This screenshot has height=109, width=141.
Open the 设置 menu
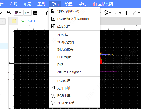pyautogui.click(x=69, y=4)
